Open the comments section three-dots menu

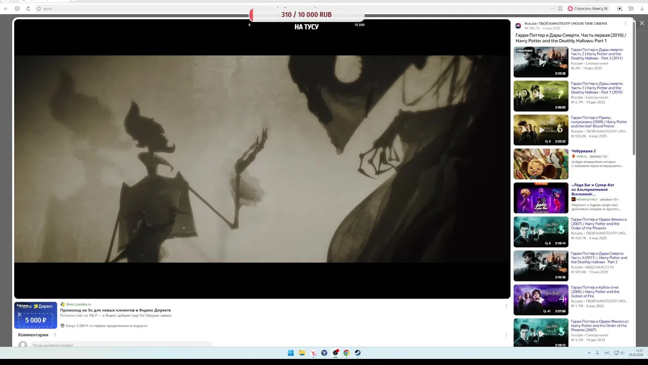tap(506, 335)
